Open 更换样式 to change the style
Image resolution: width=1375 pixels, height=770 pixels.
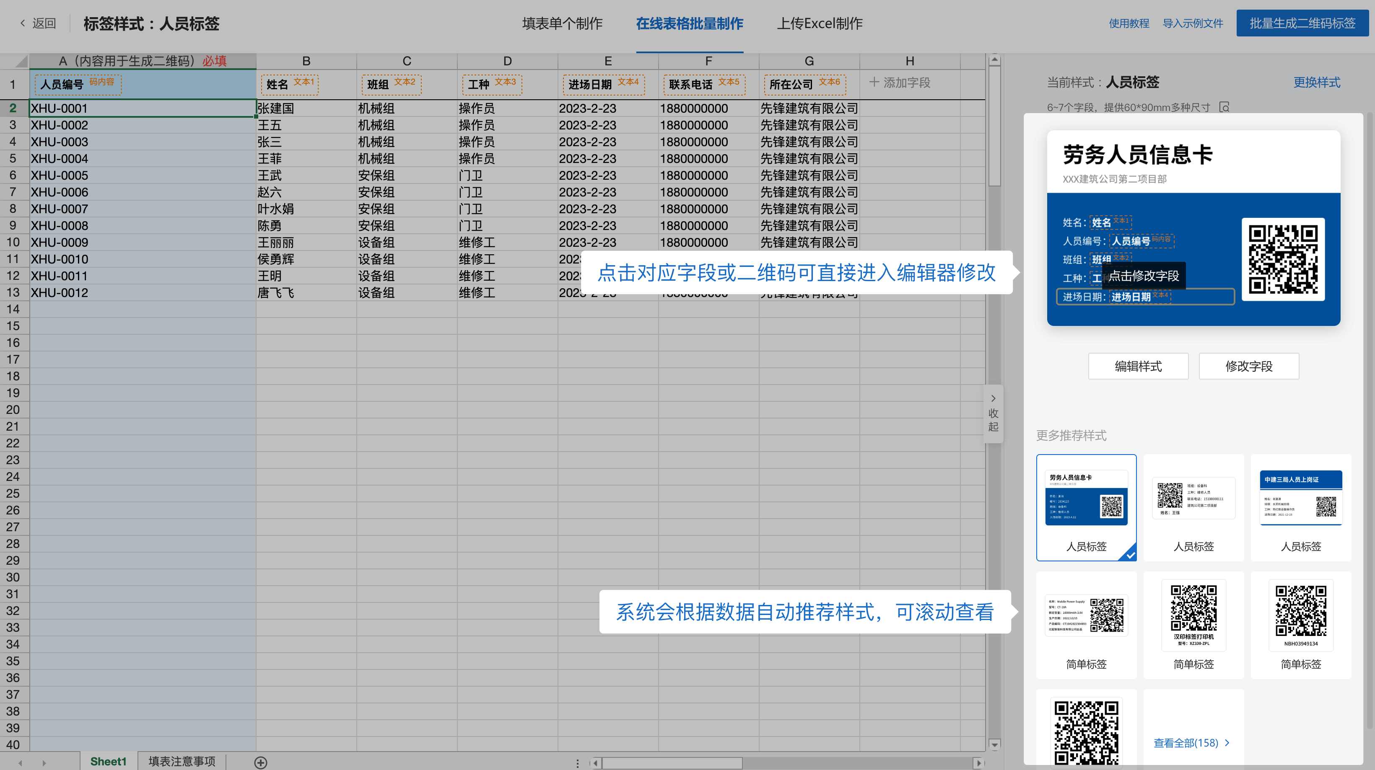tap(1317, 83)
